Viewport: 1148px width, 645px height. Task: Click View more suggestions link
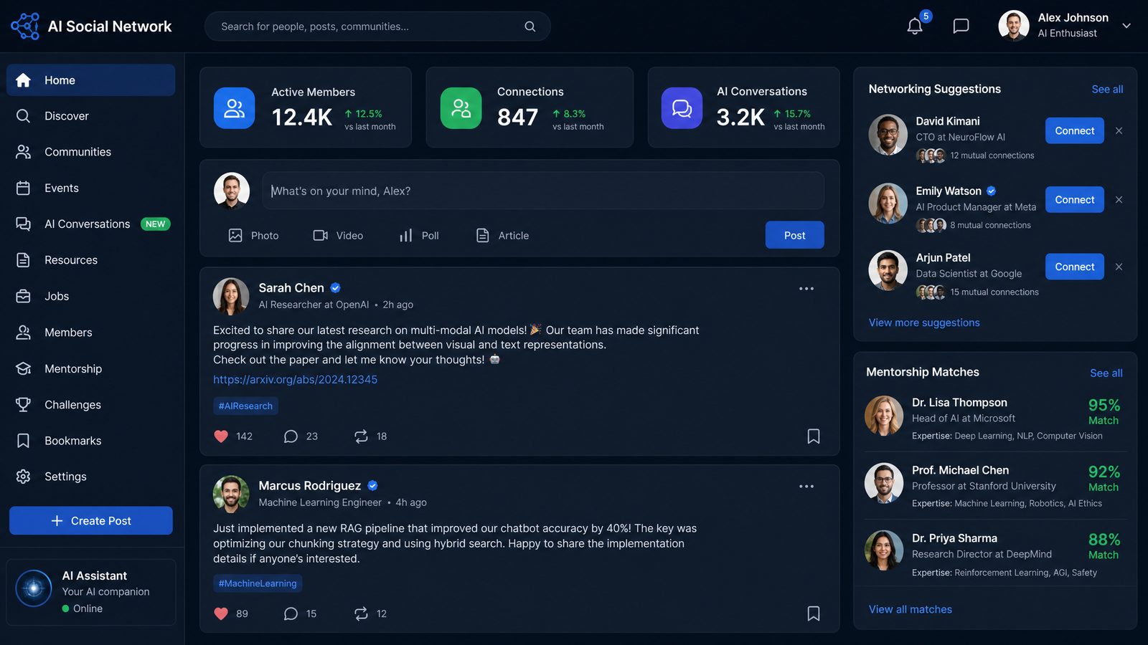[x=924, y=322]
